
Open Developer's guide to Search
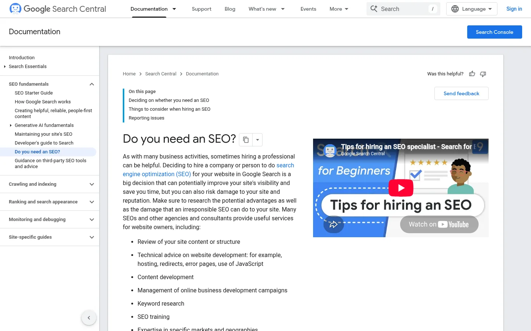44,143
